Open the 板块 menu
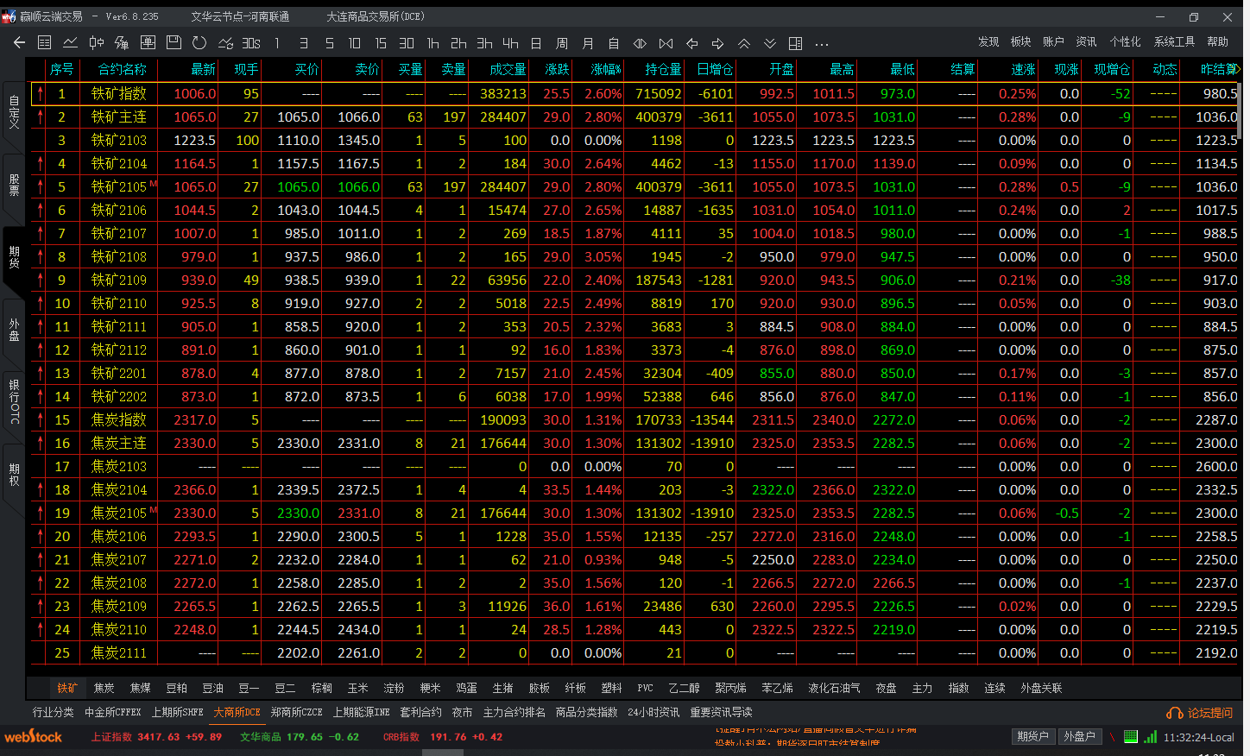 point(1021,41)
